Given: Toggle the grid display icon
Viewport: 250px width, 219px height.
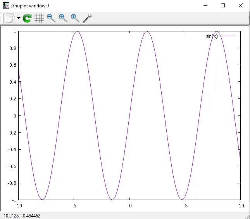Looking at the screenshot, I should 39,18.
